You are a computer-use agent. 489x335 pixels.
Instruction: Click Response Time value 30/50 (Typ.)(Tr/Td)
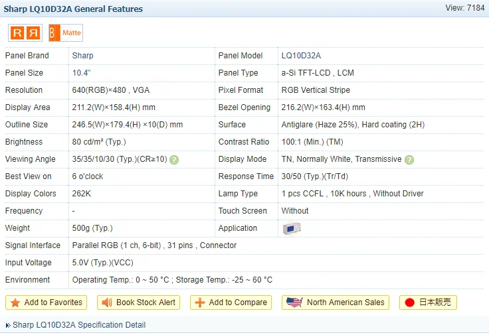coord(315,176)
